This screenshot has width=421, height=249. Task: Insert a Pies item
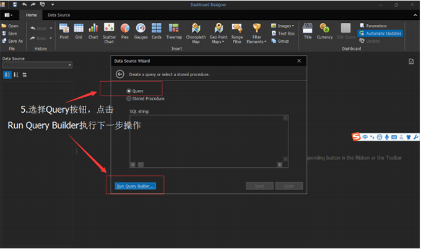125,32
